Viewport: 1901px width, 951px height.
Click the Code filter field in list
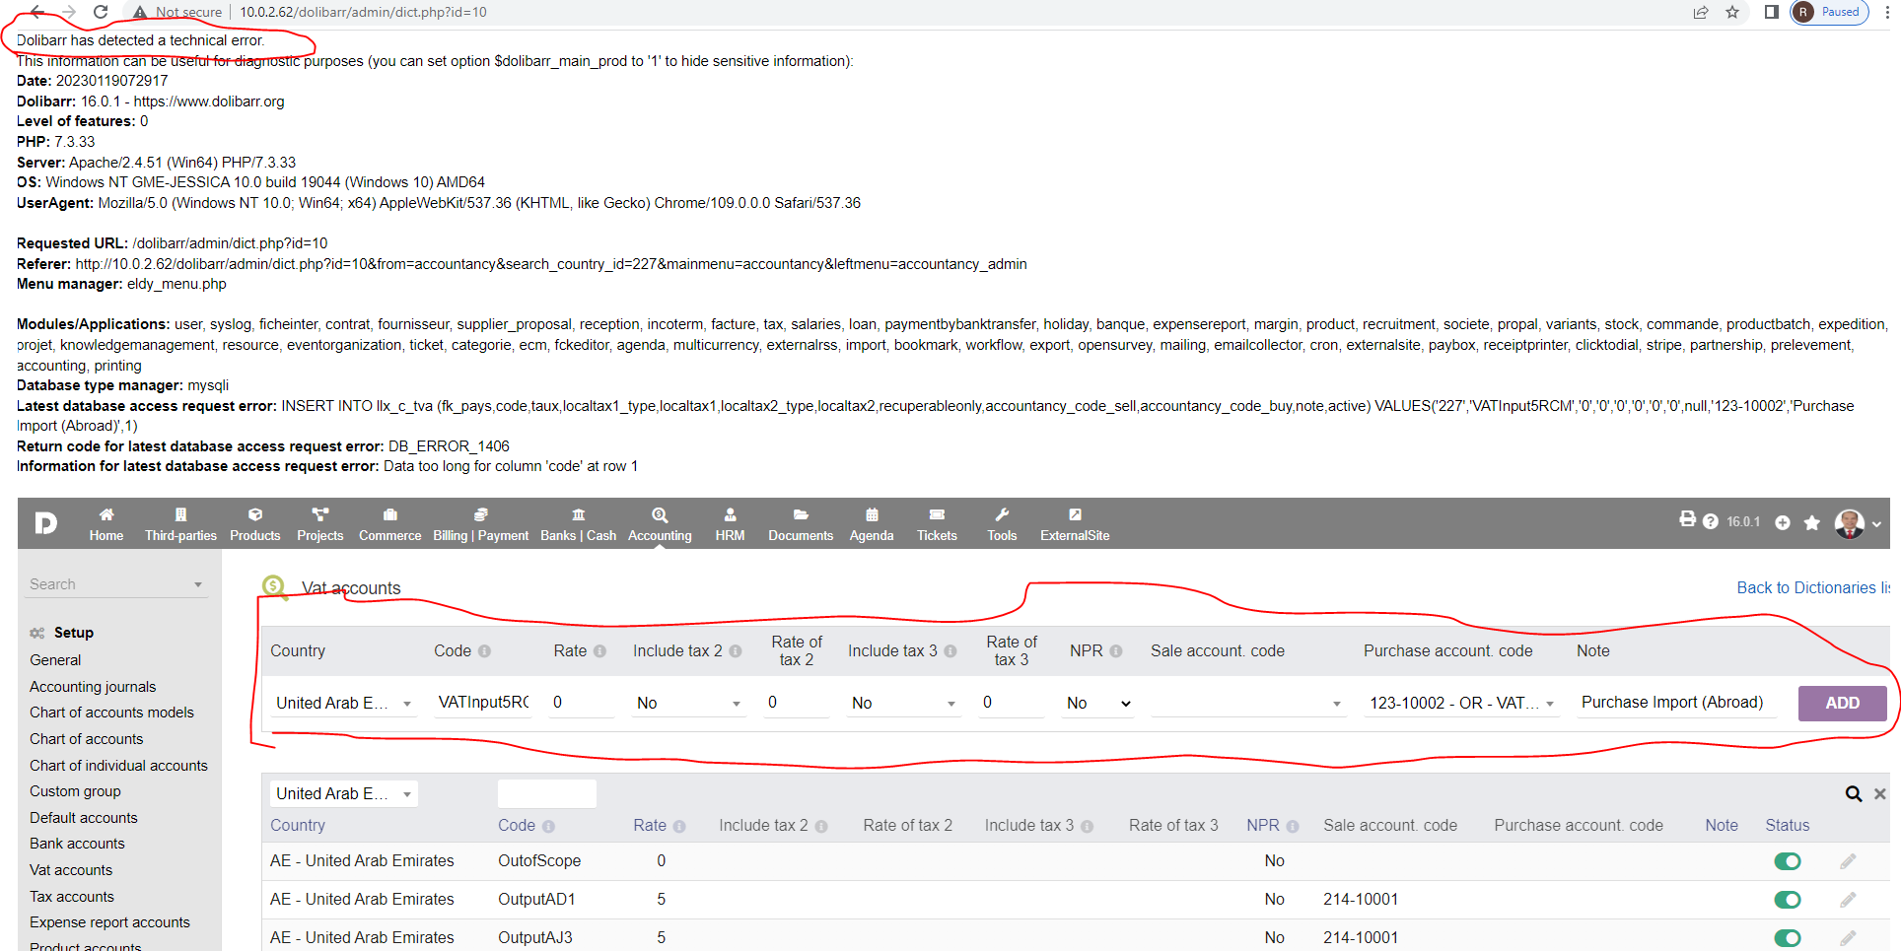(x=547, y=793)
